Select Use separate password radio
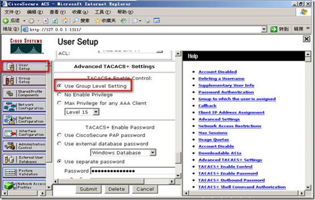The width and height of the screenshot is (315, 200). (59, 161)
